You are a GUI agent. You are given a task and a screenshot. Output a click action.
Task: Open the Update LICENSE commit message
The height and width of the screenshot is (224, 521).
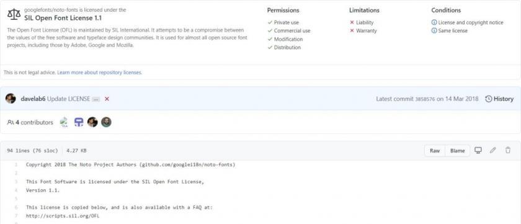(68, 99)
